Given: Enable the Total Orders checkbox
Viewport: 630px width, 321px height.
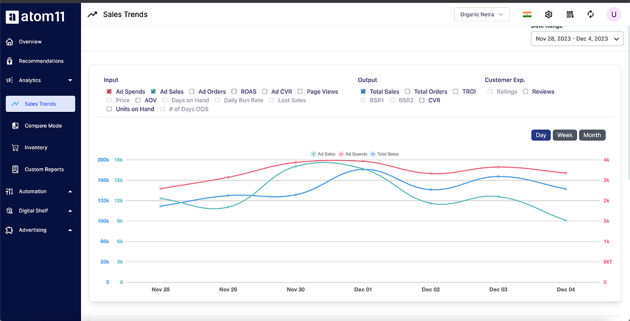Looking at the screenshot, I should tap(407, 91).
